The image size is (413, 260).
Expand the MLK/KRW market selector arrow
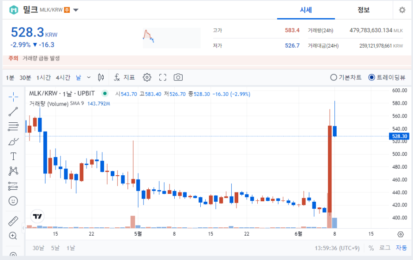[76, 10]
